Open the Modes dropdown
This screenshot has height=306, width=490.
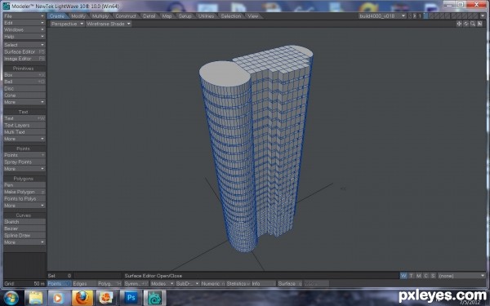(163, 283)
